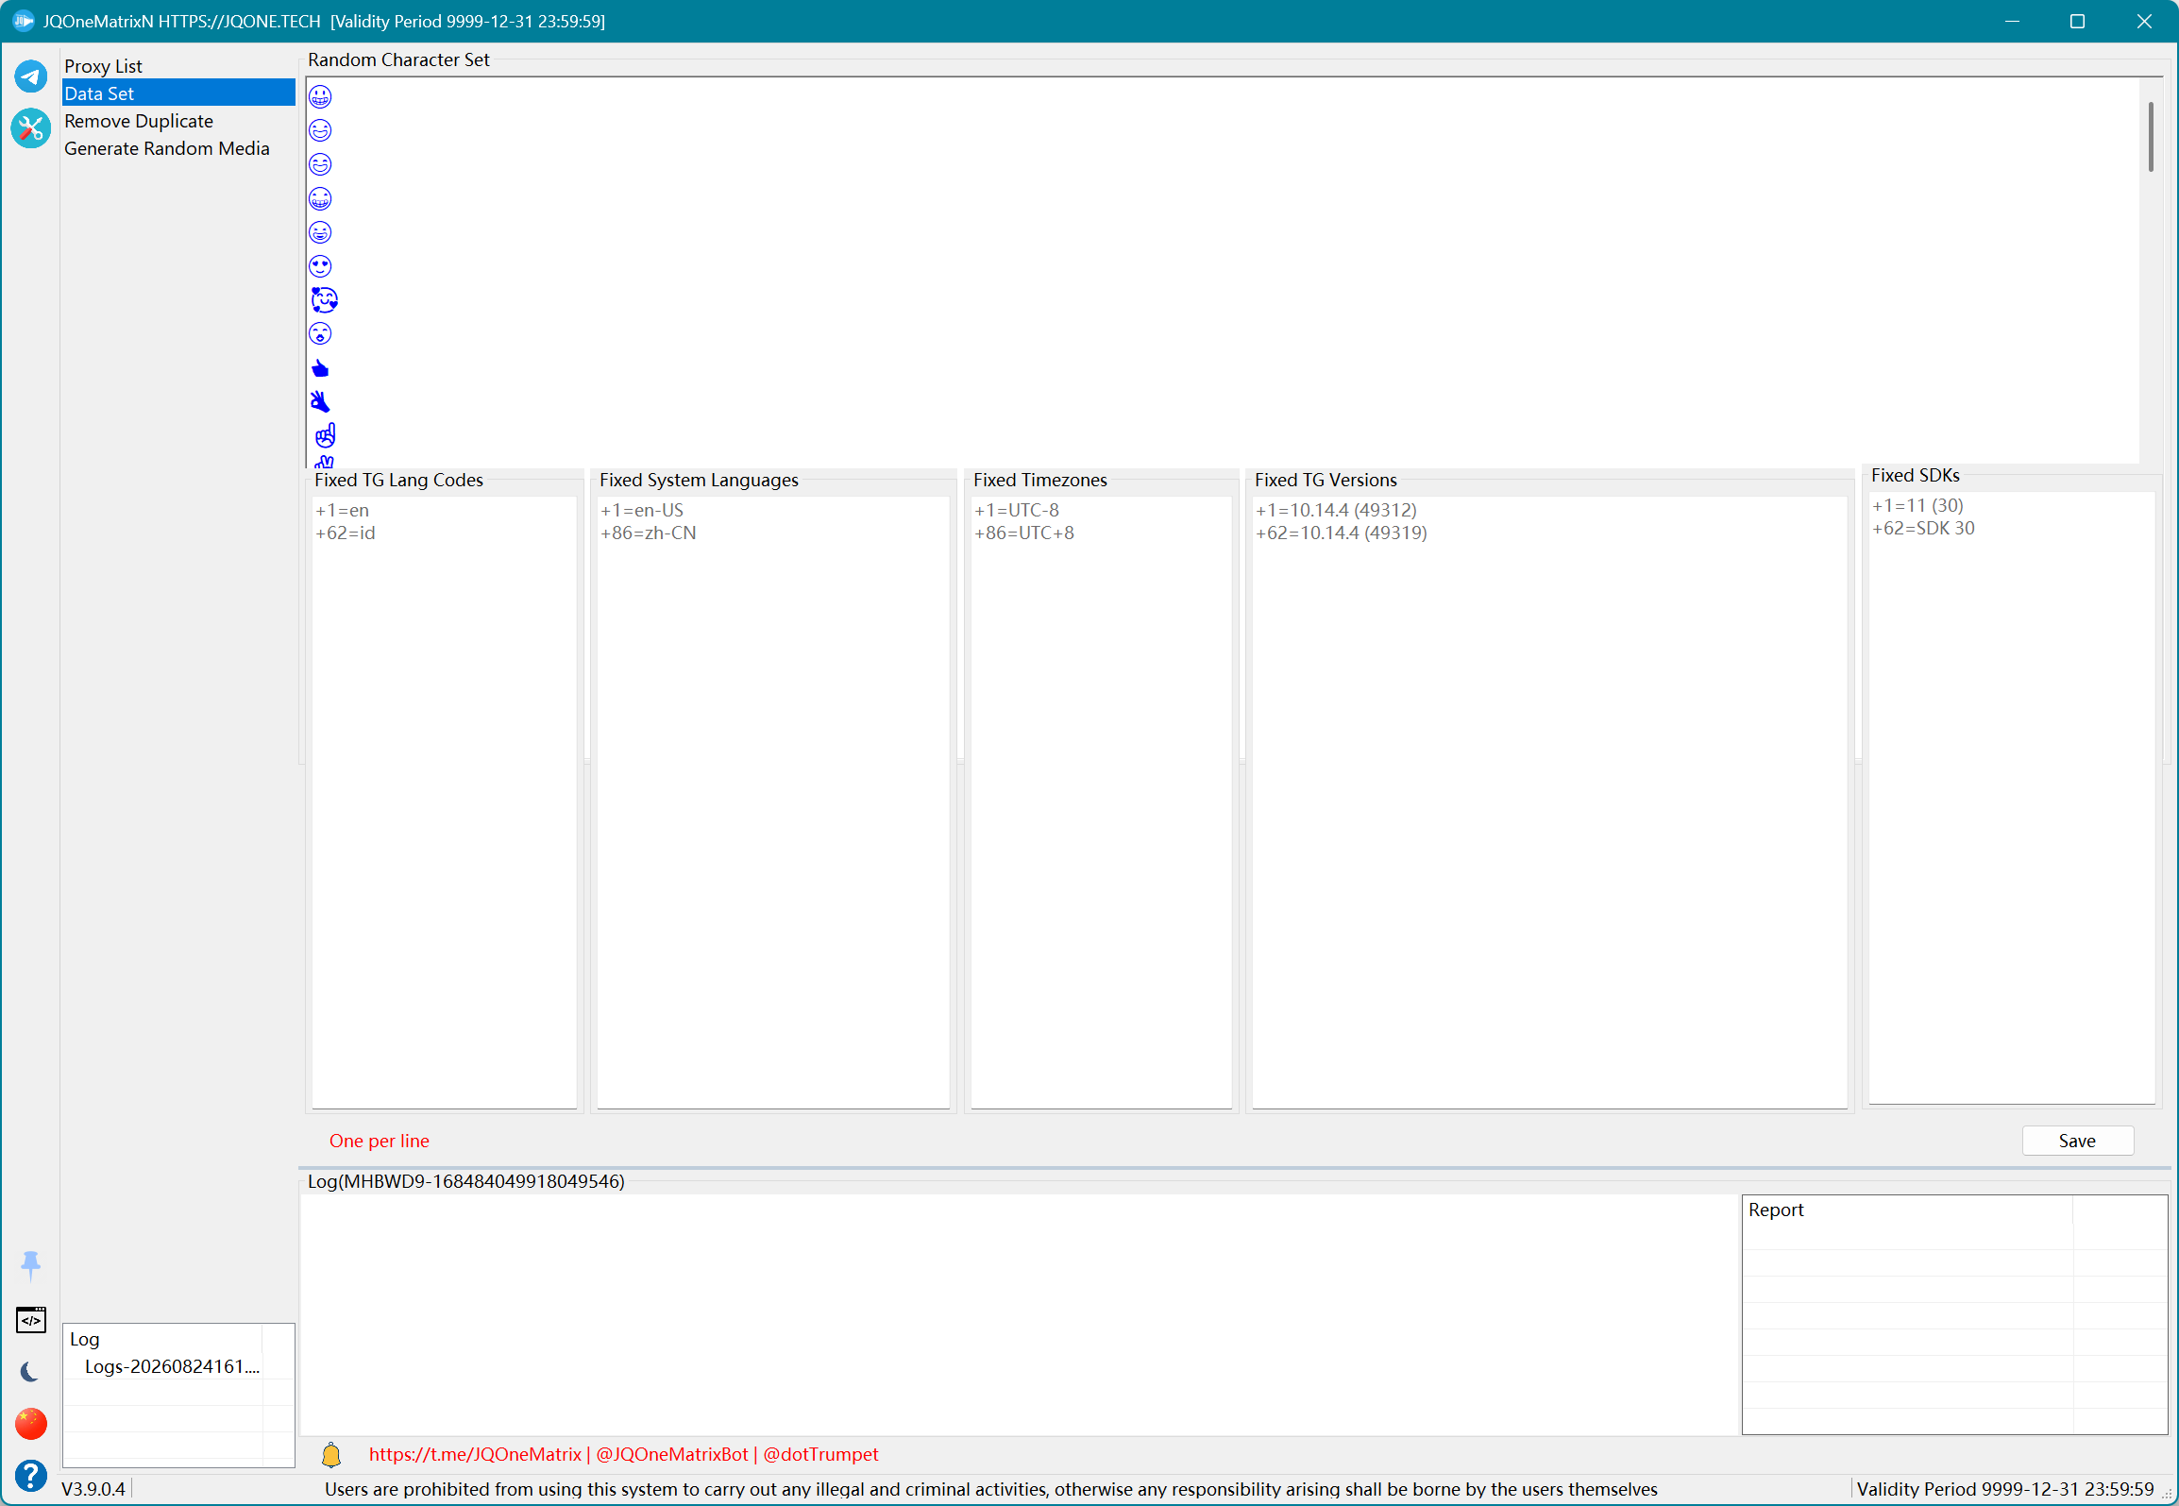Focus the Fixed TG Lang Codes text box
The width and height of the screenshot is (2179, 1506).
[444, 802]
